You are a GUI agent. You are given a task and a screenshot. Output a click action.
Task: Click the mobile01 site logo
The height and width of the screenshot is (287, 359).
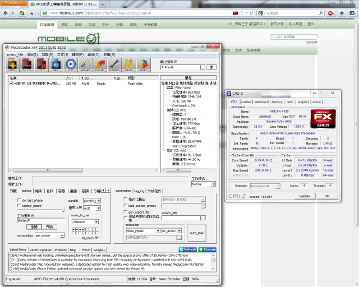68,39
